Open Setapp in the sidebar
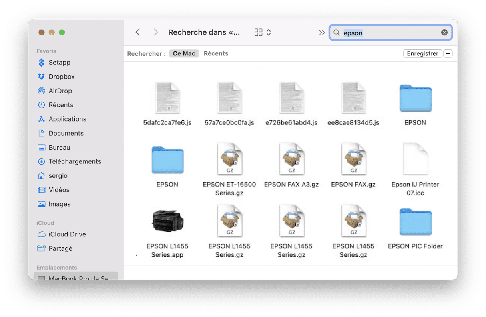Viewport: 486px width, 317px height. [x=59, y=63]
